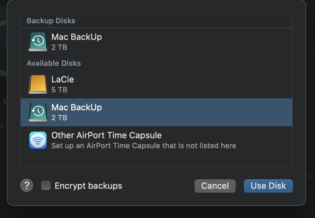Click the 2 TB size in highlighted row

[x=59, y=118]
